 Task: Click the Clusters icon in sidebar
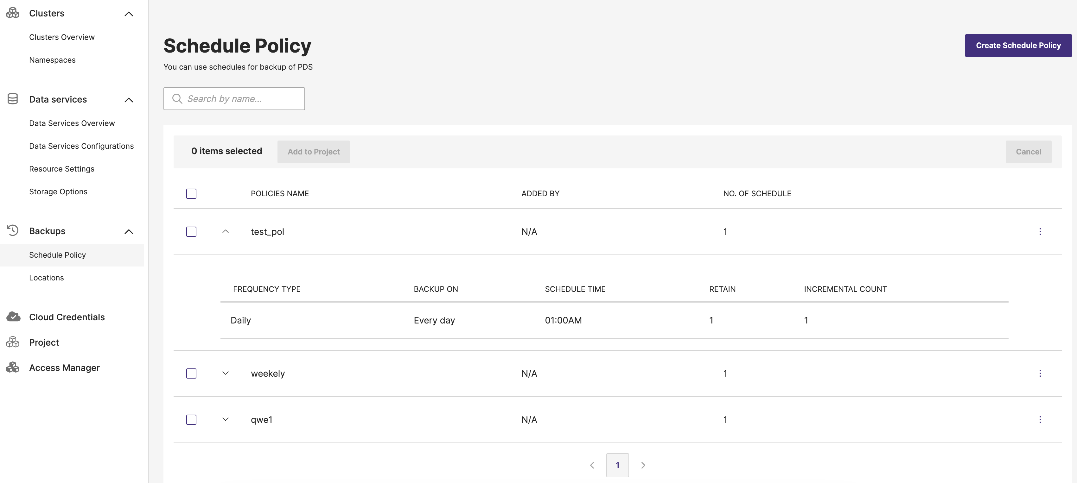pos(12,12)
